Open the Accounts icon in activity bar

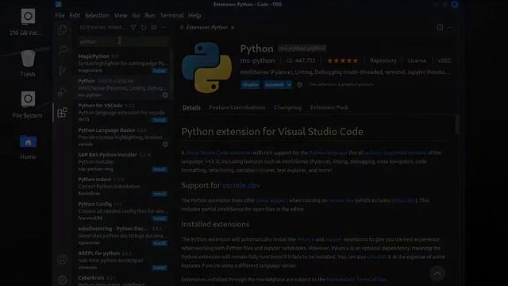click(x=62, y=260)
